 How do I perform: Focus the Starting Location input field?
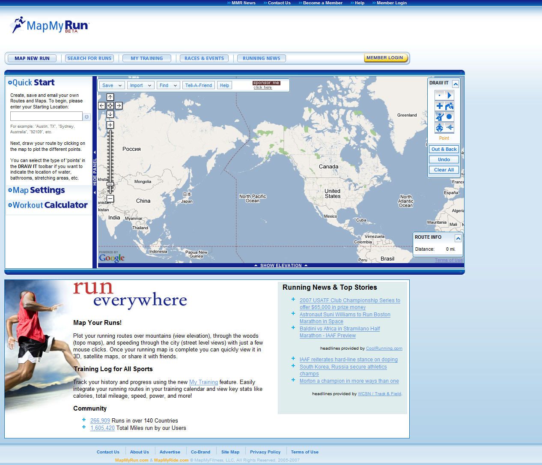click(46, 116)
